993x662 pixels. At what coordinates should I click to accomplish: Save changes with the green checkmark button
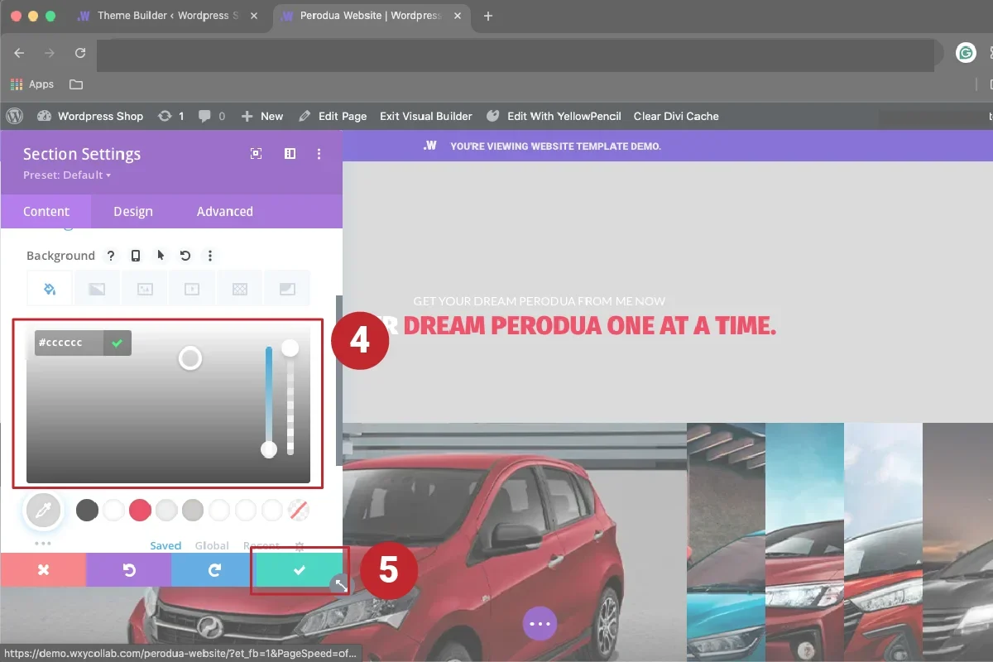pyautogui.click(x=300, y=570)
